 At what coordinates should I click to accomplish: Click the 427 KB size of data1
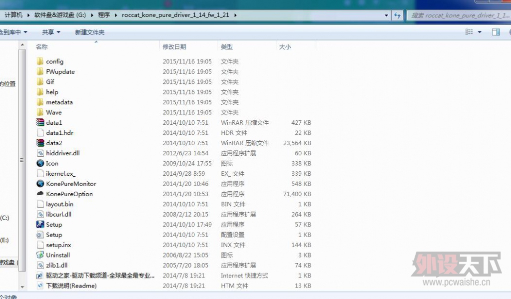point(301,122)
